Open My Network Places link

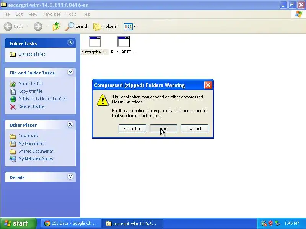coord(36,159)
